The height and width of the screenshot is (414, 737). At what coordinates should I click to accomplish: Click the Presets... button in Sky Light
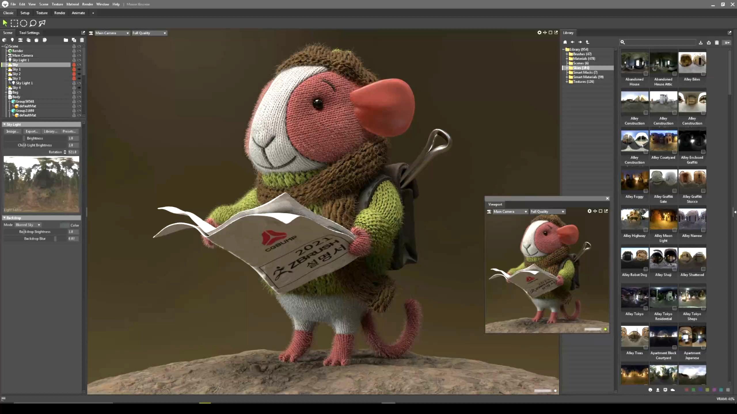pyautogui.click(x=69, y=131)
